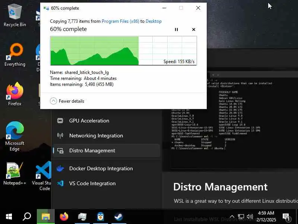Minimize the 60% complete copy dialog
Viewport: 298px width, 224px height.
[x=164, y=8]
